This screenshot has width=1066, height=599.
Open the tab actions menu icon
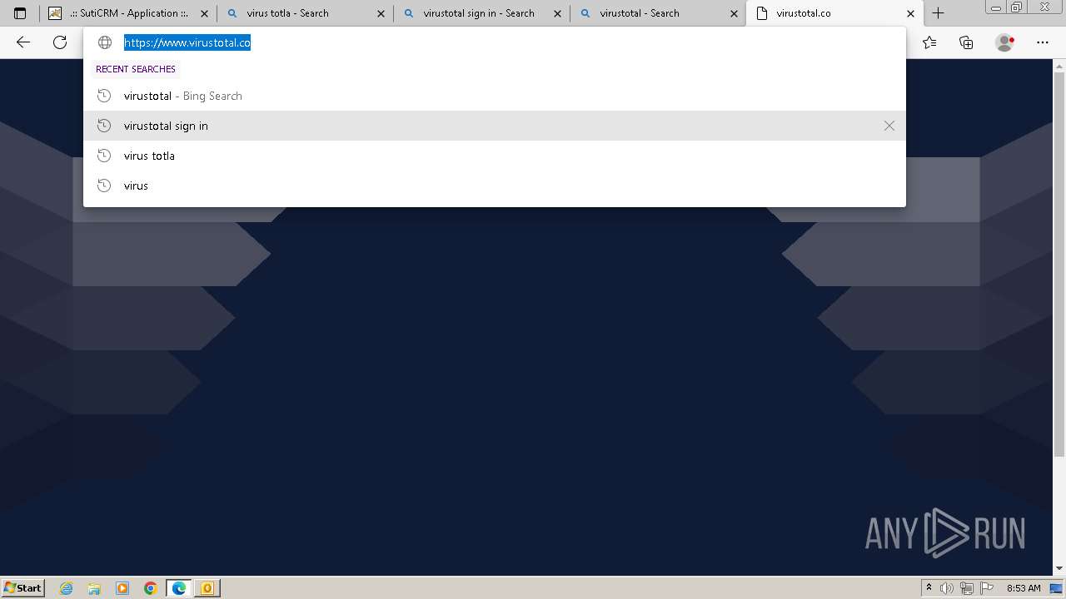point(20,13)
